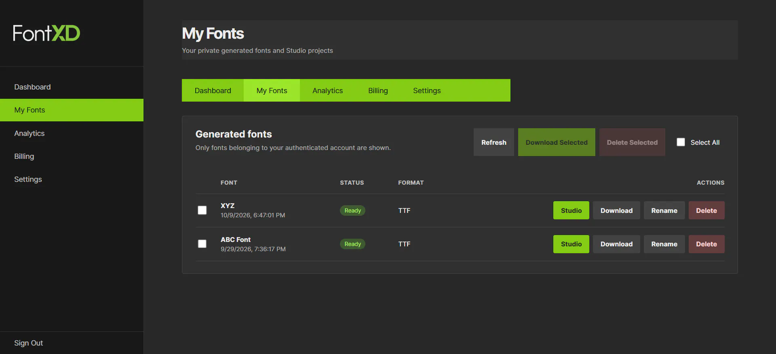Select My Fonts in the left sidebar

tap(72, 110)
